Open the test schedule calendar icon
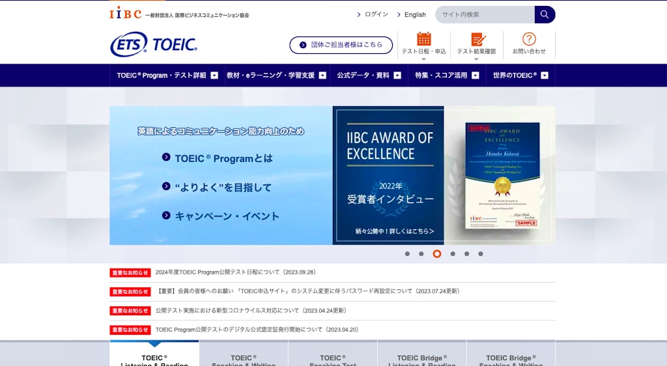667x366 pixels. pos(424,39)
